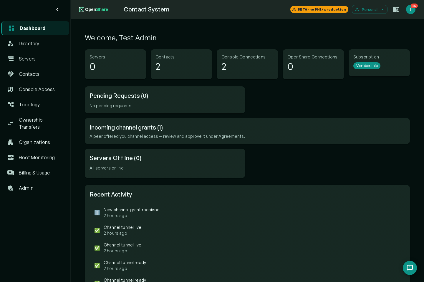Click the Servers stack icon
This screenshot has height=282, width=424.
pos(11,59)
